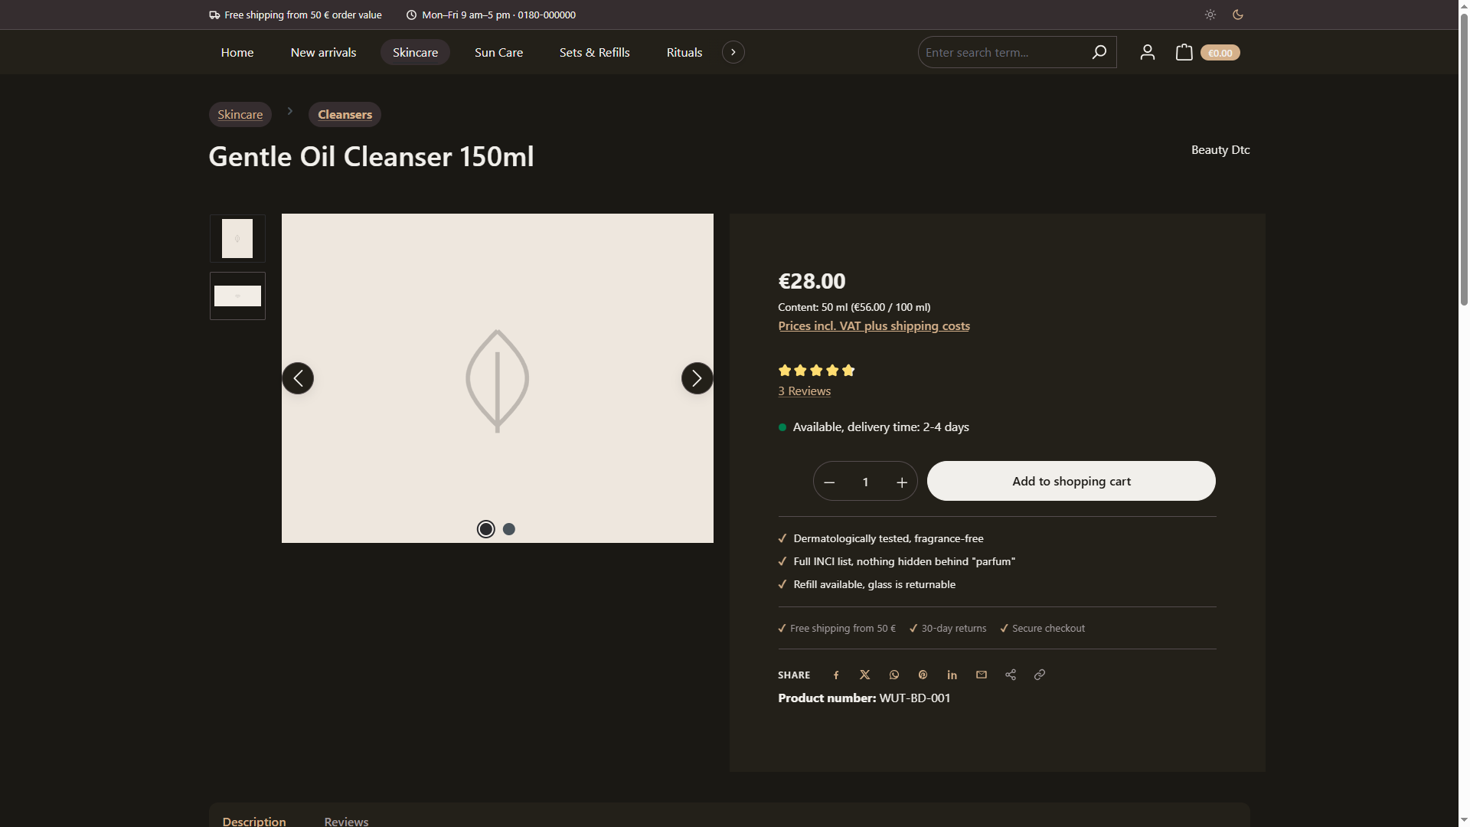
Task: Copy product link icon
Action: click(1040, 675)
